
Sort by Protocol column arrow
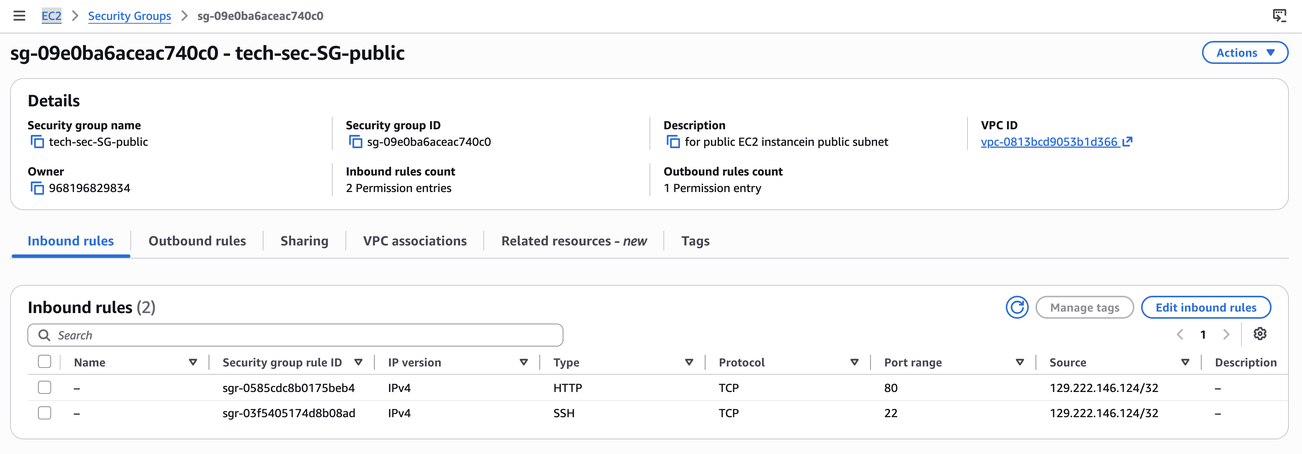coord(854,362)
